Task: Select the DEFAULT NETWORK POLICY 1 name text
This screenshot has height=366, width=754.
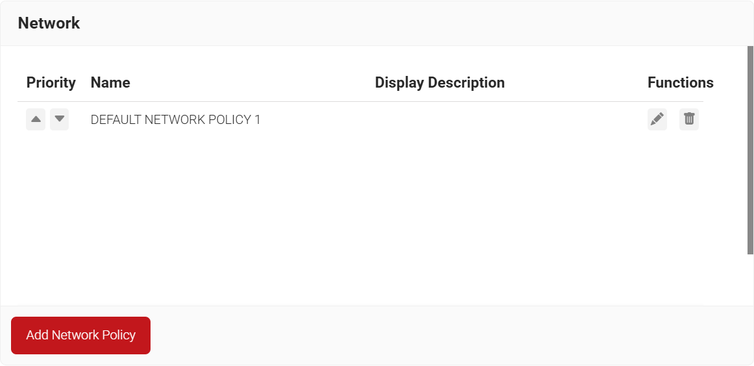Action: click(175, 120)
